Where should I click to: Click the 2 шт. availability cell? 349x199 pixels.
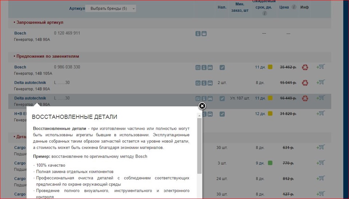click(222, 83)
